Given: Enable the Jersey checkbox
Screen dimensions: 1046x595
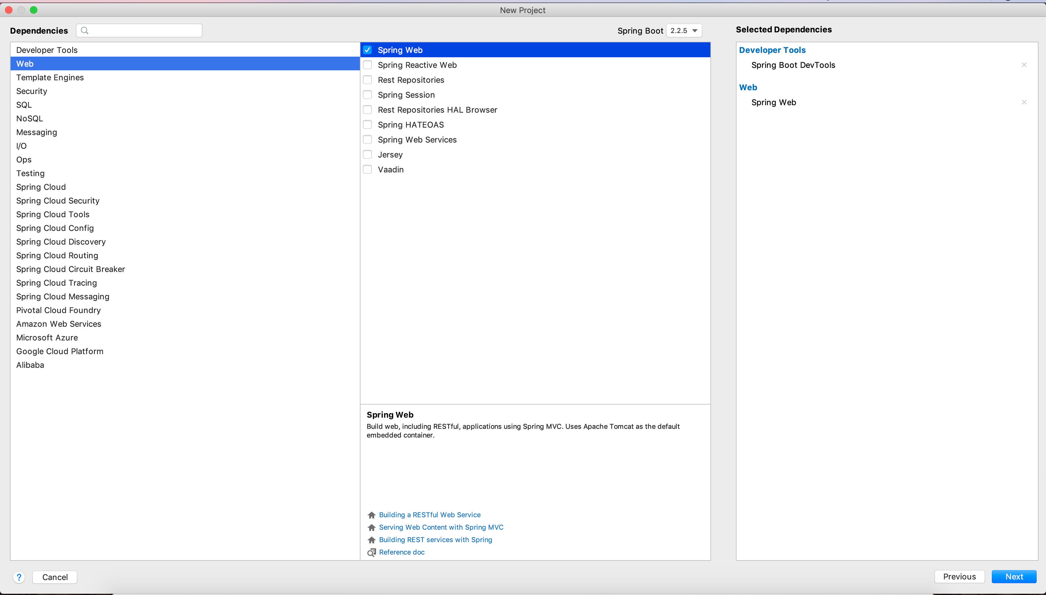Looking at the screenshot, I should click(x=367, y=154).
